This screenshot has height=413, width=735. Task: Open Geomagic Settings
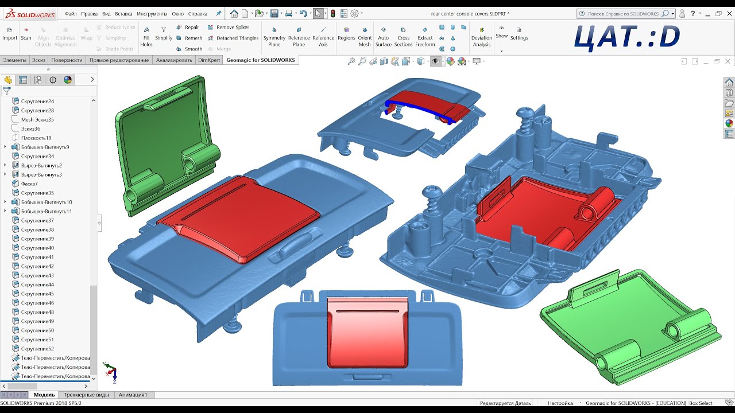pyautogui.click(x=519, y=33)
